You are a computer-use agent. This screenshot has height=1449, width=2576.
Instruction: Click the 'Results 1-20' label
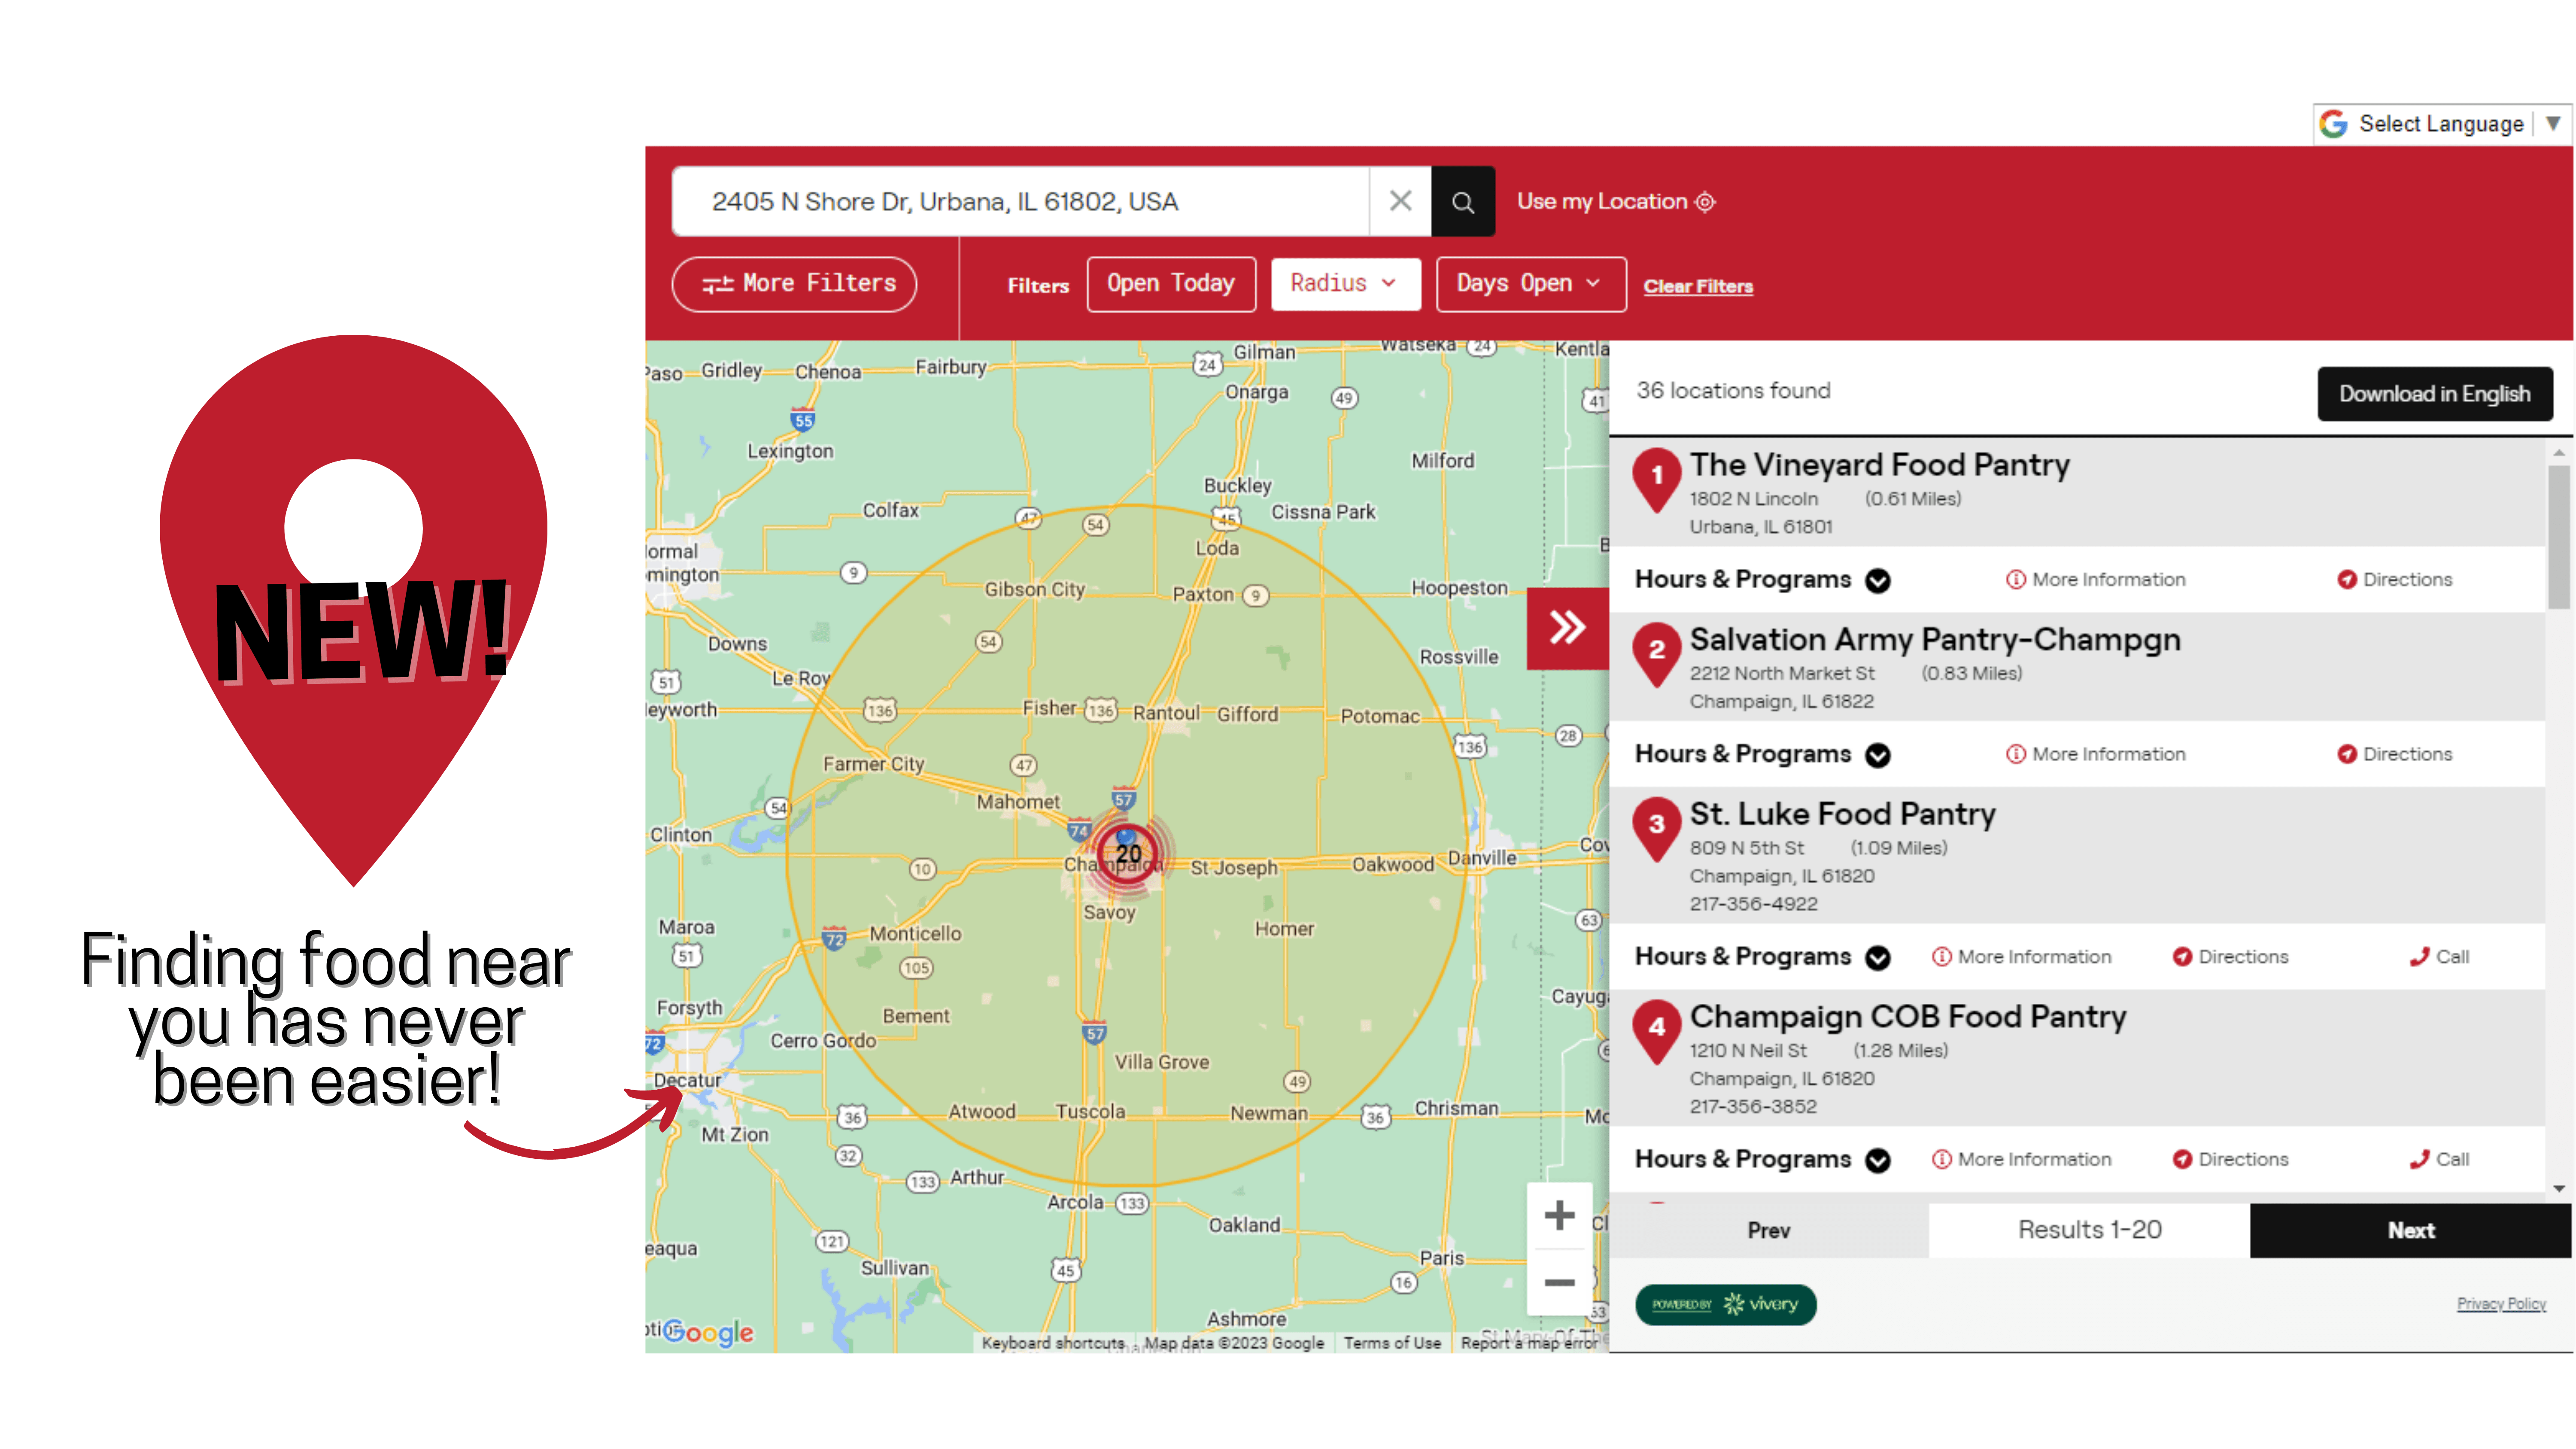2089,1230
